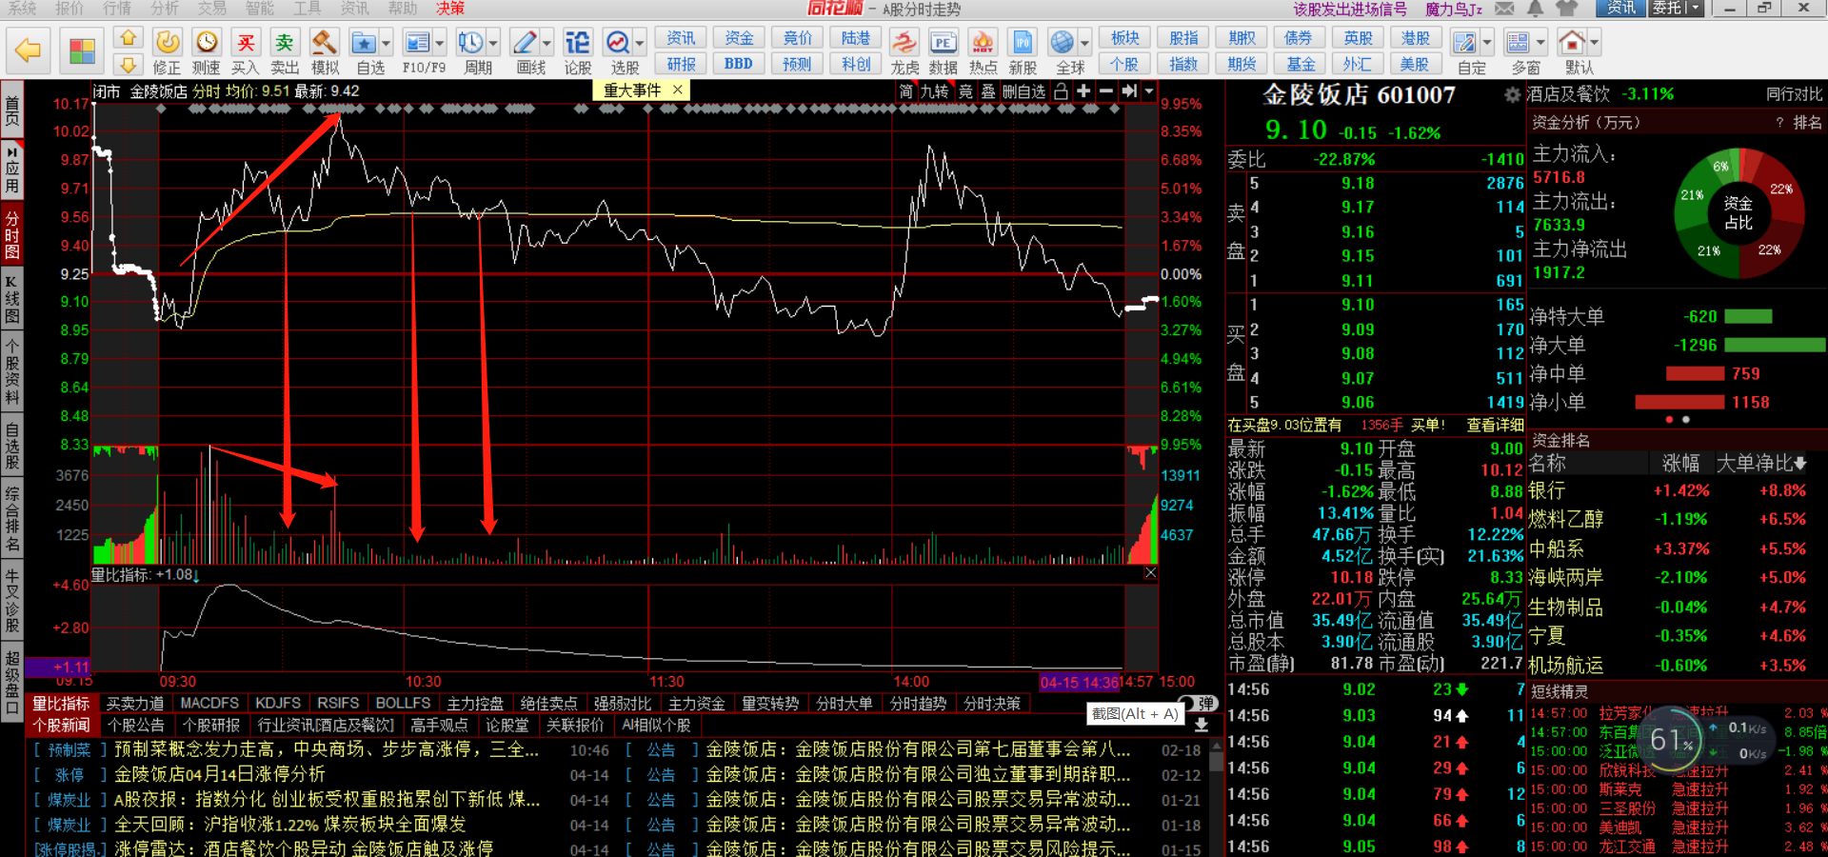Click the 同行对比 peer comparison link
1828x857 pixels.
(x=1794, y=94)
